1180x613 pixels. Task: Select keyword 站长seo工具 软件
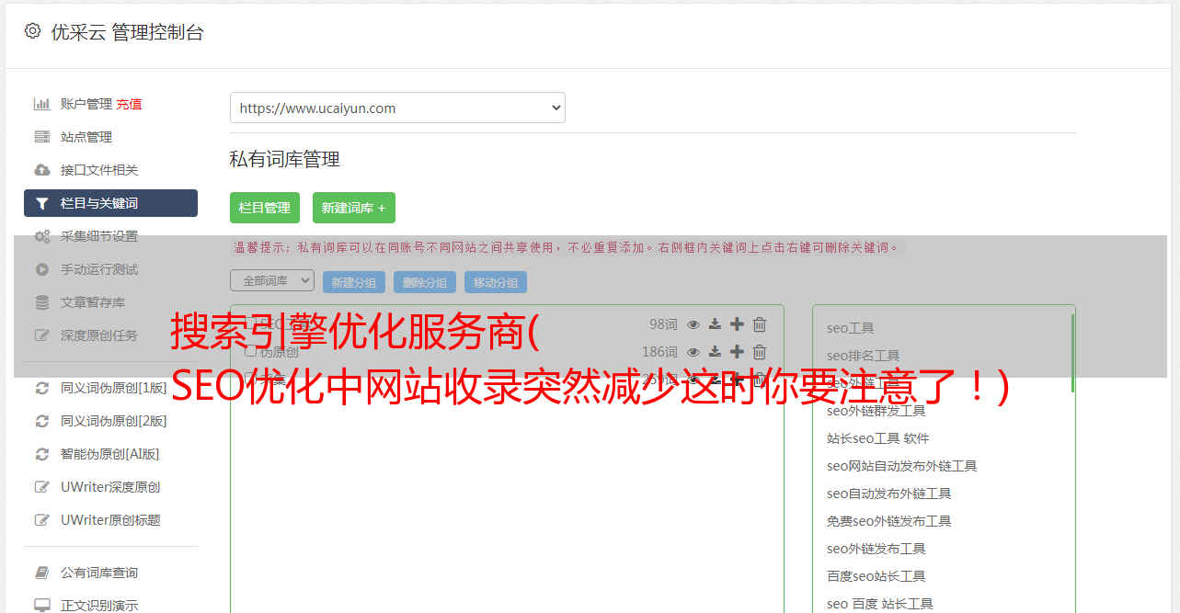tap(878, 438)
